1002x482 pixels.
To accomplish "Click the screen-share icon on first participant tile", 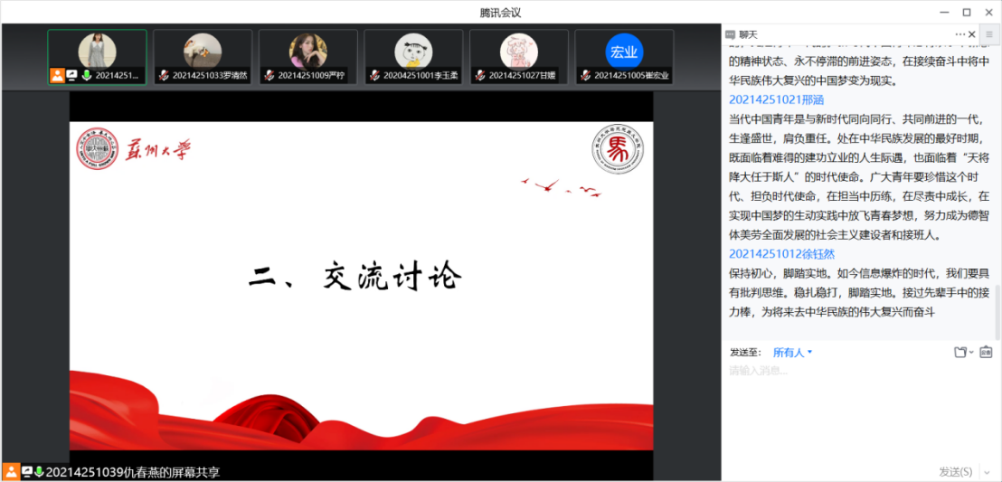I will 71,76.
